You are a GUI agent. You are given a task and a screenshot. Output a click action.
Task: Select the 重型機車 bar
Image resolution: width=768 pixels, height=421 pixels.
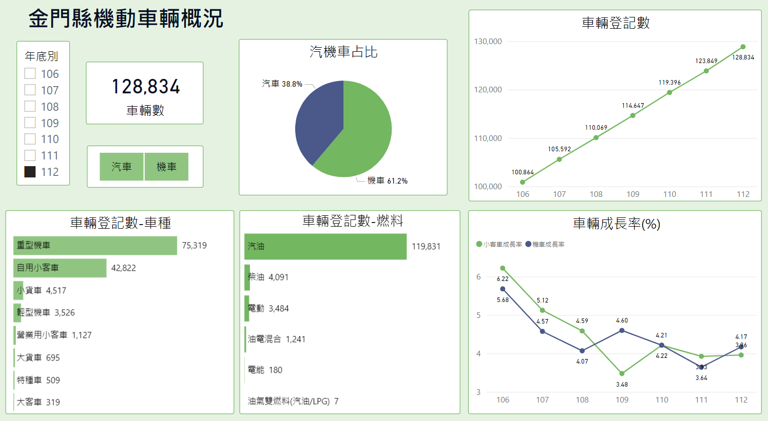coord(95,246)
